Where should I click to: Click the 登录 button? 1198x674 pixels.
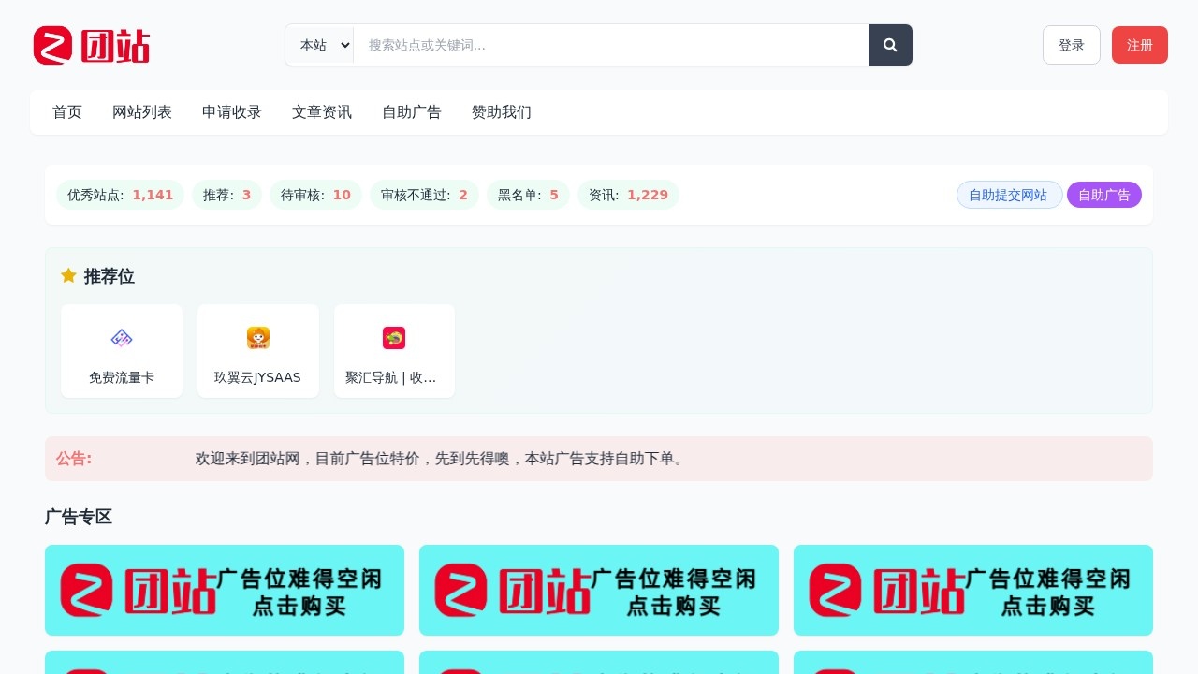coord(1072,45)
